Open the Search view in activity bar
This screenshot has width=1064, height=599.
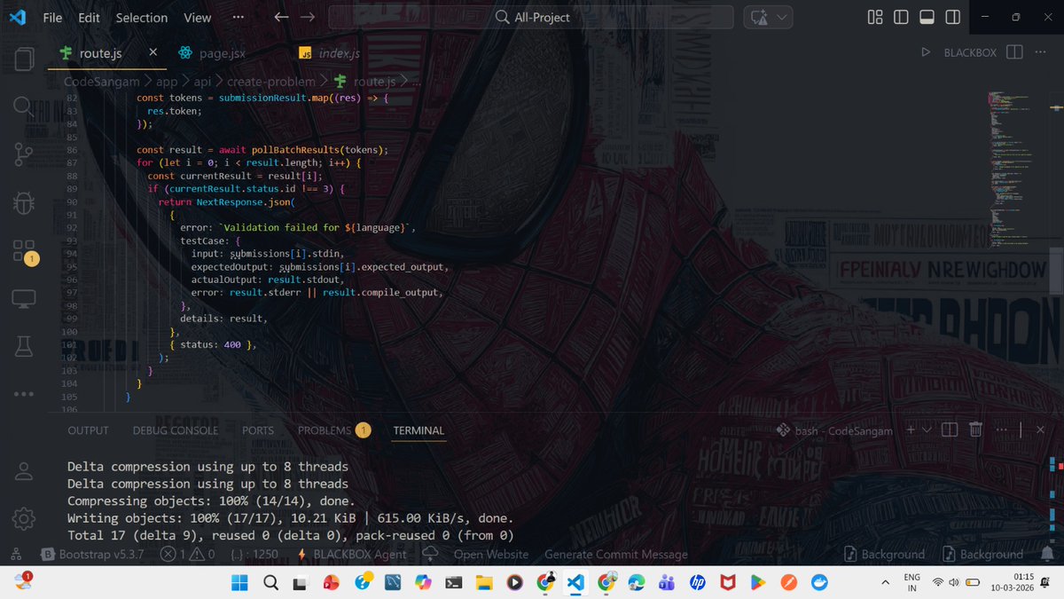click(24, 106)
